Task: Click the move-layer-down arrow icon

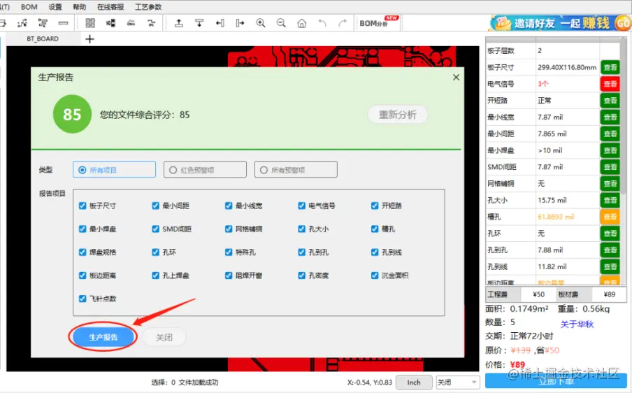Action: pyautogui.click(x=199, y=23)
